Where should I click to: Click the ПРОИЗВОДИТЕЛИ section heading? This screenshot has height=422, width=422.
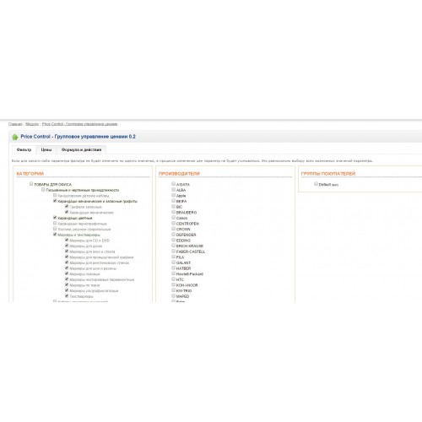(179, 174)
